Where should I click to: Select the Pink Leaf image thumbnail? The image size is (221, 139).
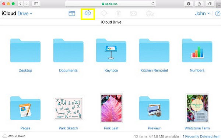pos(111,108)
